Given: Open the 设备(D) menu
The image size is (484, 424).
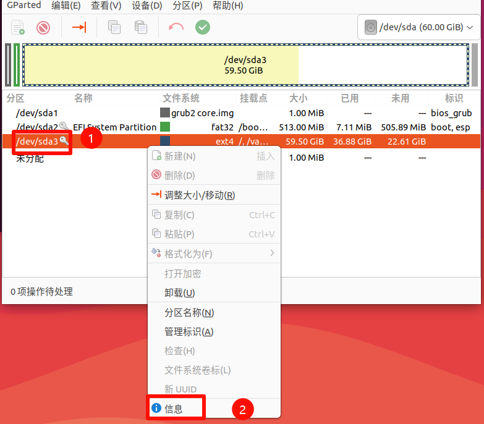Looking at the screenshot, I should [x=147, y=5].
